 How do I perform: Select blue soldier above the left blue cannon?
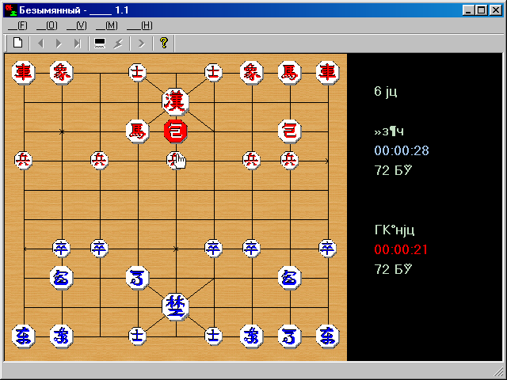click(62, 249)
